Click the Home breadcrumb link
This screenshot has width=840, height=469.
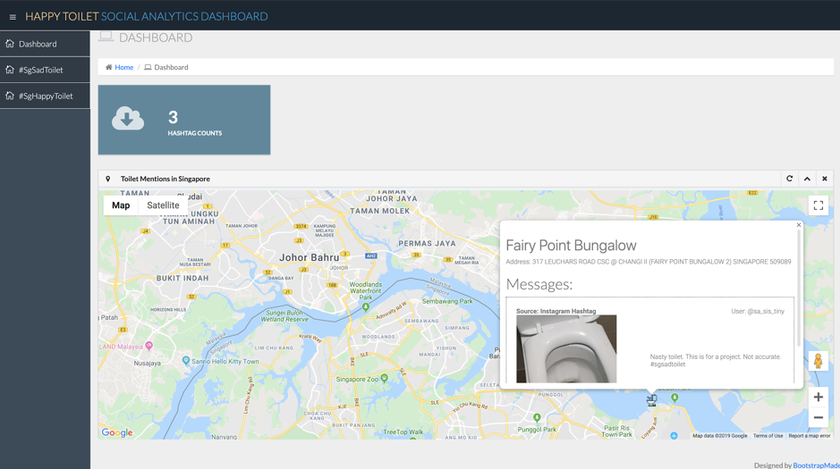[123, 67]
